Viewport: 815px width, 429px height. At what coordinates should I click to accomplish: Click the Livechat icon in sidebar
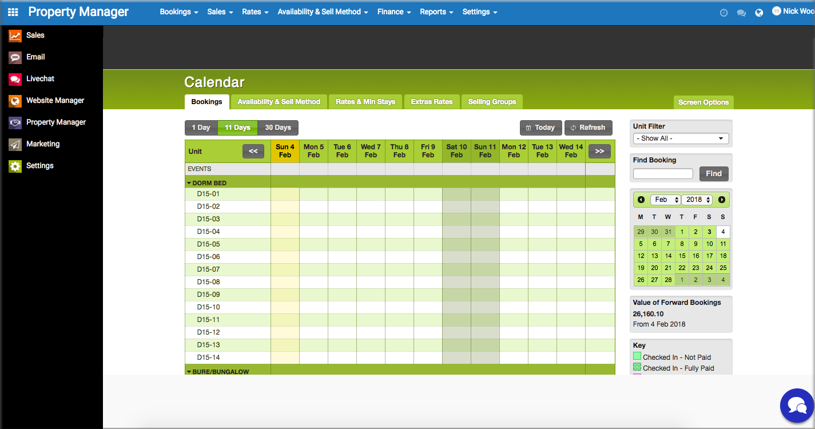coord(15,79)
